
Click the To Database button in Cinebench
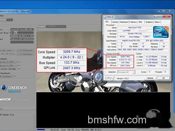(x=25, y=54)
